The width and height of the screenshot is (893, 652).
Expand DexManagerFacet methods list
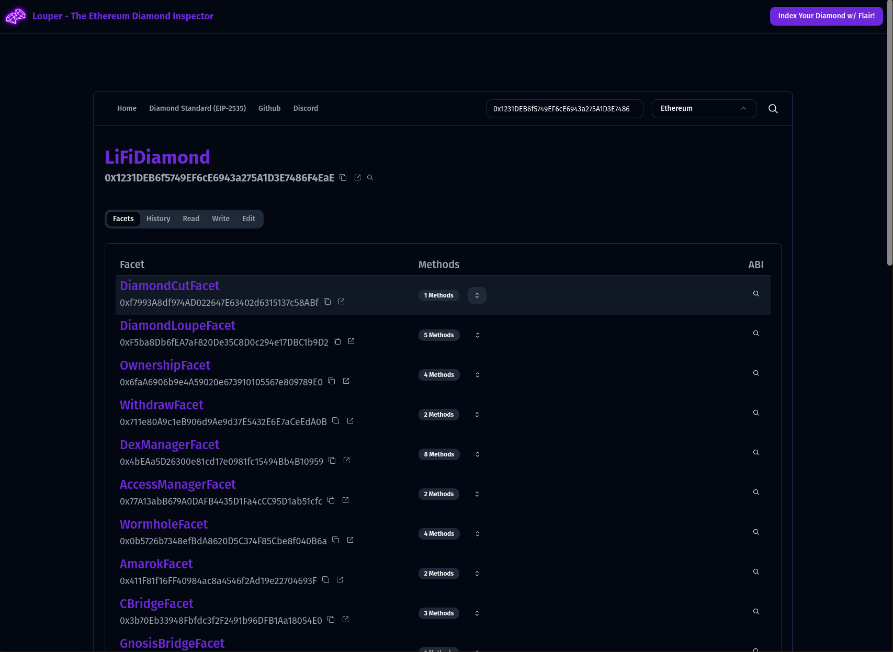[x=477, y=454]
